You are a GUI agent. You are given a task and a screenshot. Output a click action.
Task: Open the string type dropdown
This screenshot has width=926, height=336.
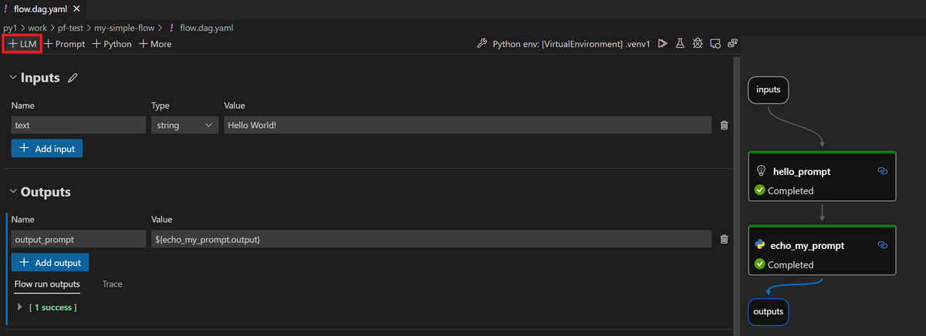(185, 125)
